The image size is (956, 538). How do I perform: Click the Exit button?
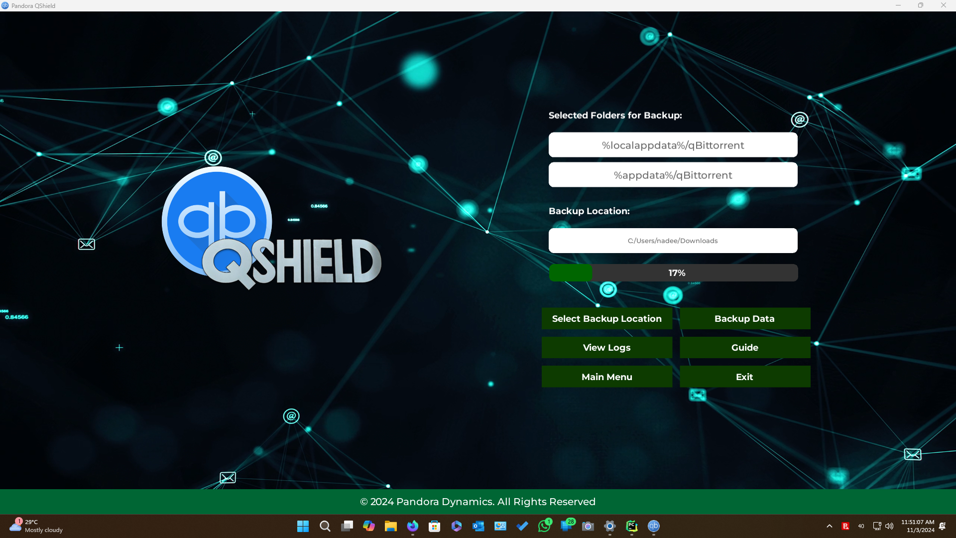(x=744, y=377)
